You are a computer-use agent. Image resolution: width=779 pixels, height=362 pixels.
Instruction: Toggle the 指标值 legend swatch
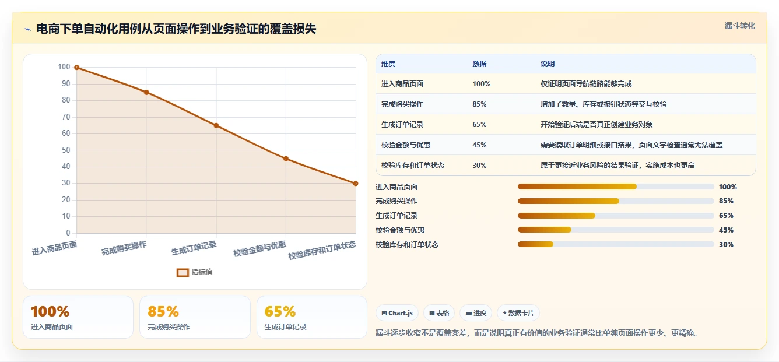point(183,272)
